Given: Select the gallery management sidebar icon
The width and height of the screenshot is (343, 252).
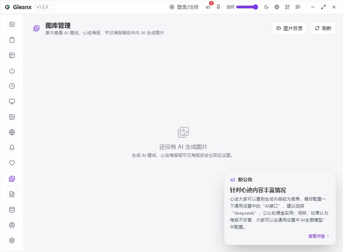Looking at the screenshot, I should [x=12, y=179].
